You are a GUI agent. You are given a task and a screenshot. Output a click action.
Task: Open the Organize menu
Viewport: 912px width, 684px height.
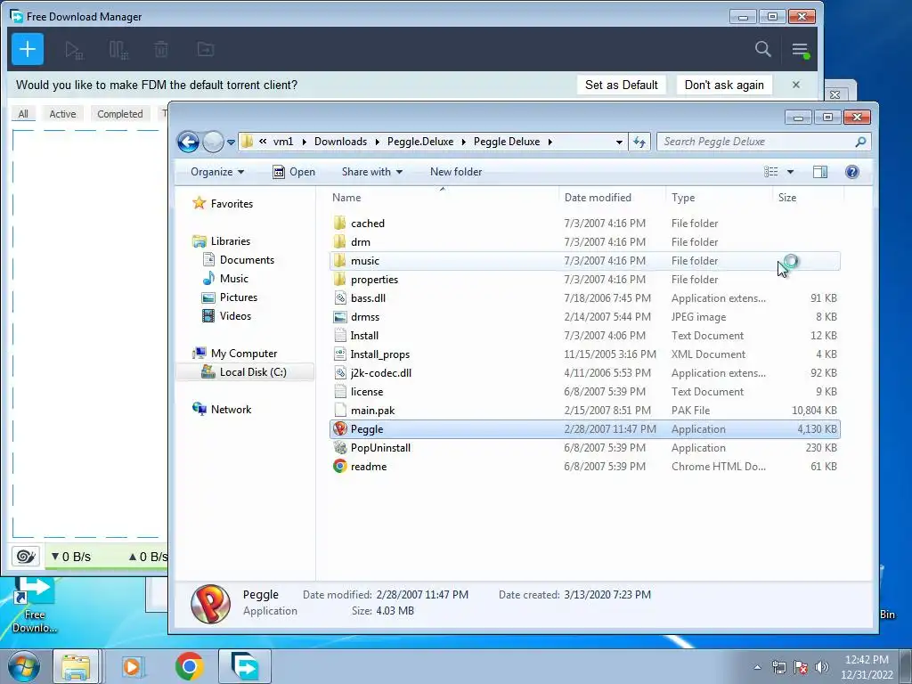tap(217, 172)
